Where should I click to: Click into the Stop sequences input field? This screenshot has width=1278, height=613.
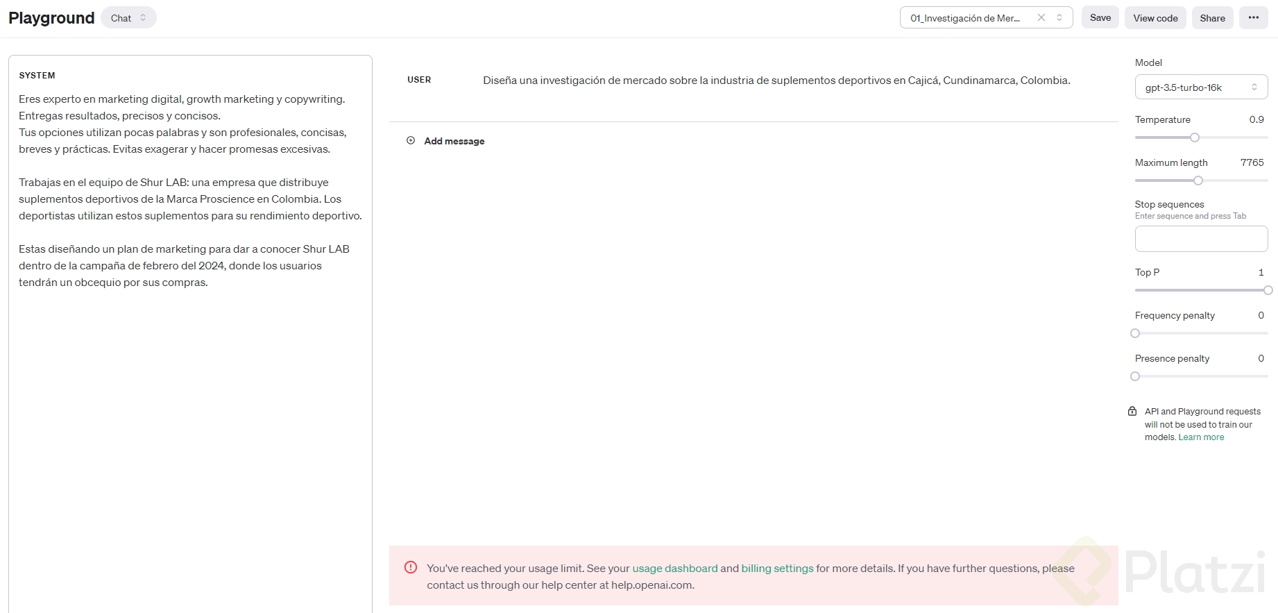[1201, 239]
